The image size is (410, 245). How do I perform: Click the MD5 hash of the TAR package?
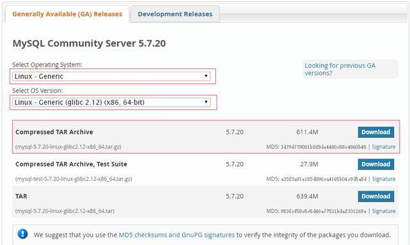point(324,211)
